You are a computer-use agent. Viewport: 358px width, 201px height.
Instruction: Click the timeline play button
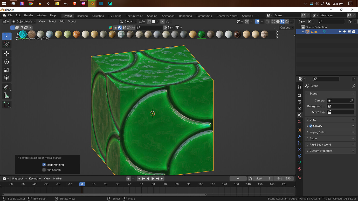click(153, 178)
